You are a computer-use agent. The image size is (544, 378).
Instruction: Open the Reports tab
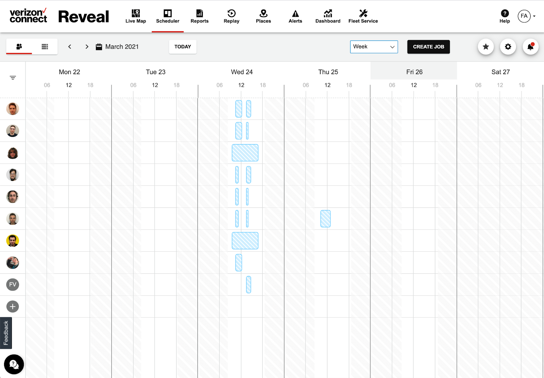click(199, 16)
